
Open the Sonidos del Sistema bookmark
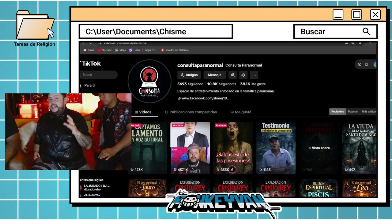pos(175,50)
